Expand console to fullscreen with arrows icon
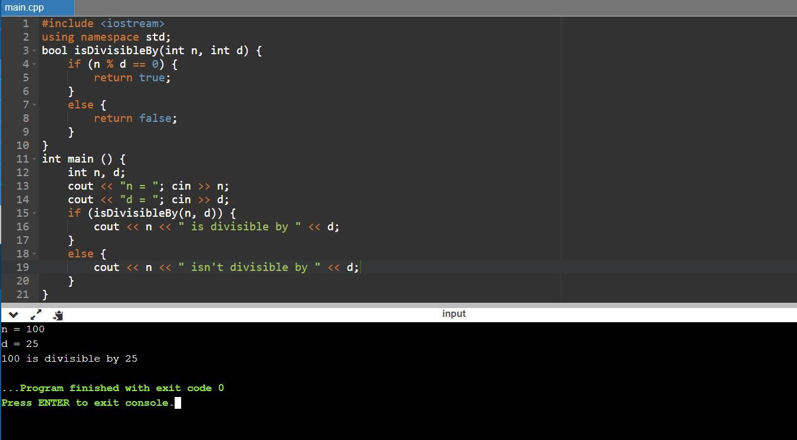This screenshot has width=797, height=440. 36,315
